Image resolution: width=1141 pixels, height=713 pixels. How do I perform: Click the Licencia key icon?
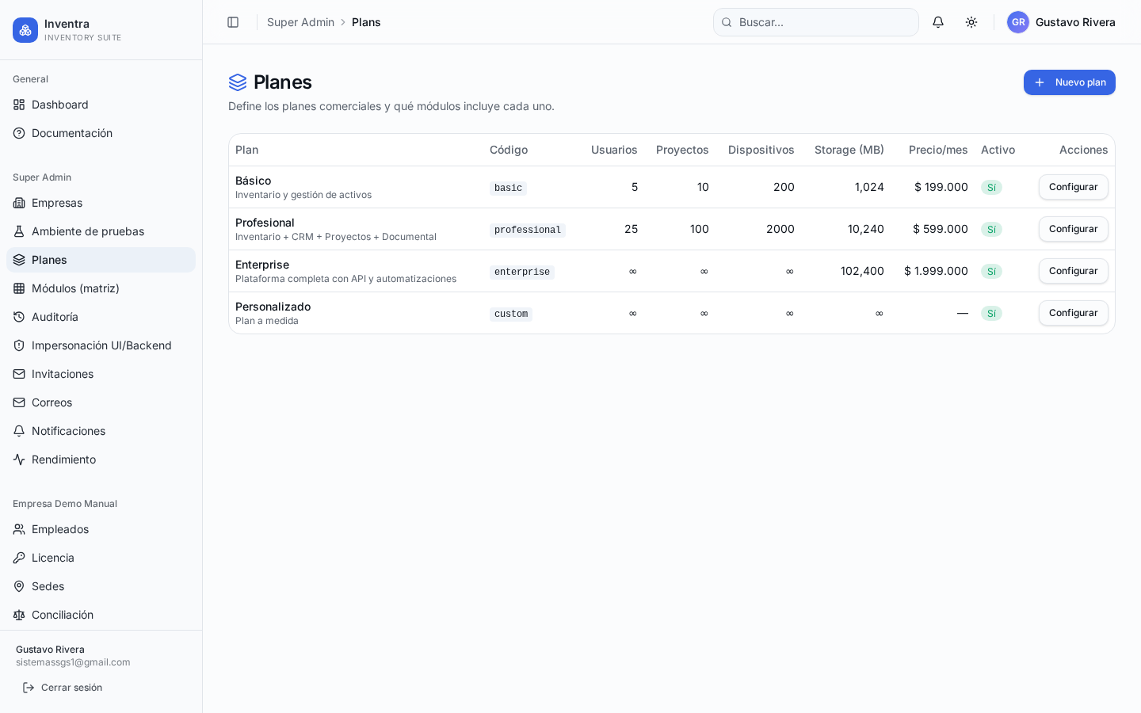coord(19,558)
